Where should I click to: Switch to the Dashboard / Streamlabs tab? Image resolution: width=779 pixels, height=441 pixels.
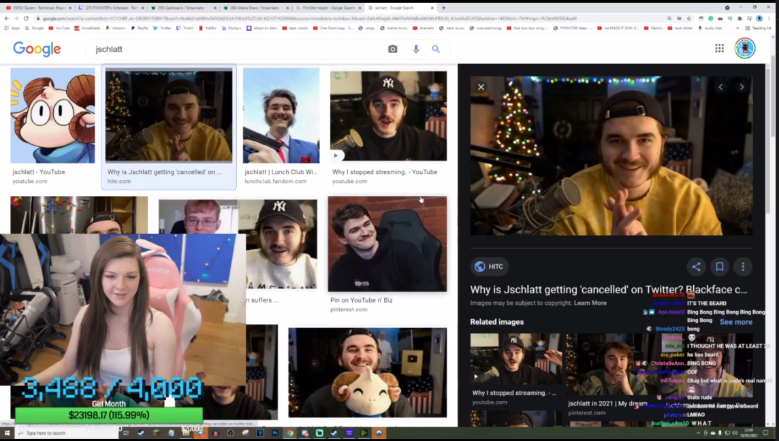tap(183, 8)
